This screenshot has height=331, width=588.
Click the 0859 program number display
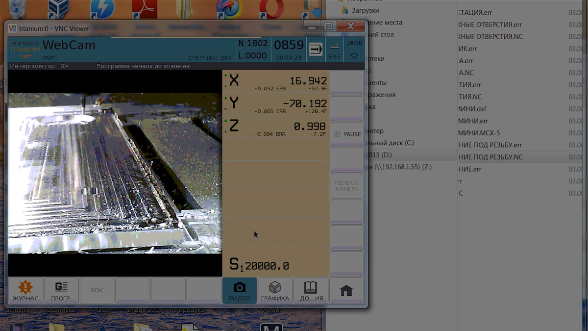pyautogui.click(x=289, y=45)
